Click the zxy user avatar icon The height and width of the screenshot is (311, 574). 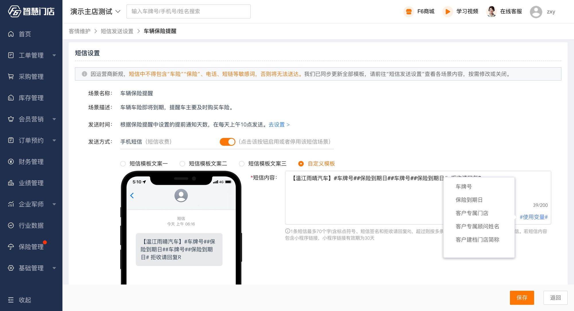click(x=536, y=12)
